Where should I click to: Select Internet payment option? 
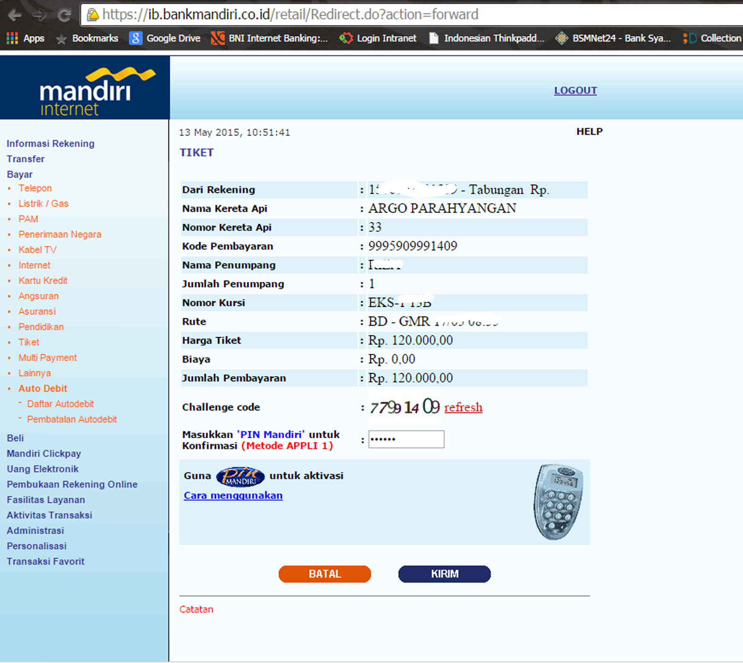[x=34, y=265]
